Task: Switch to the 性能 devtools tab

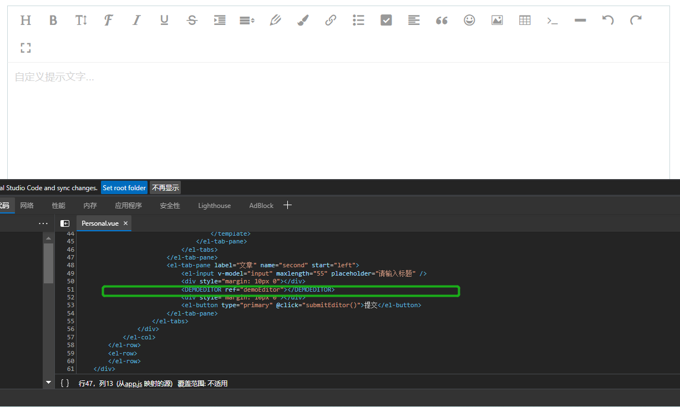Action: (x=58, y=205)
